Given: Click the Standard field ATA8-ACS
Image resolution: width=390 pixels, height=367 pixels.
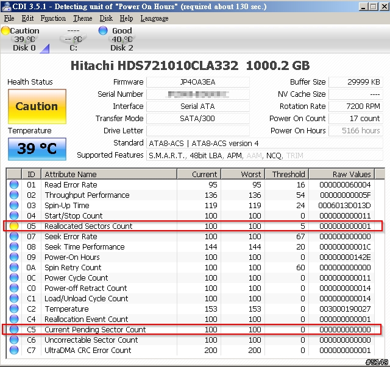Looking at the screenshot, I should tap(264, 144).
